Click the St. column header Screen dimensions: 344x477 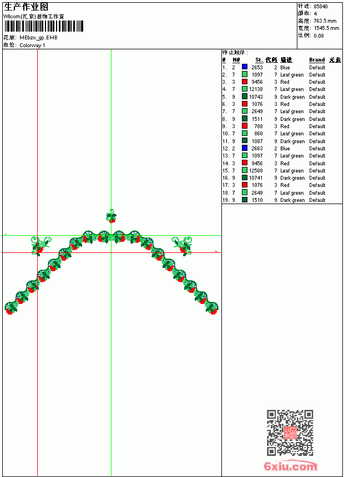259,60
